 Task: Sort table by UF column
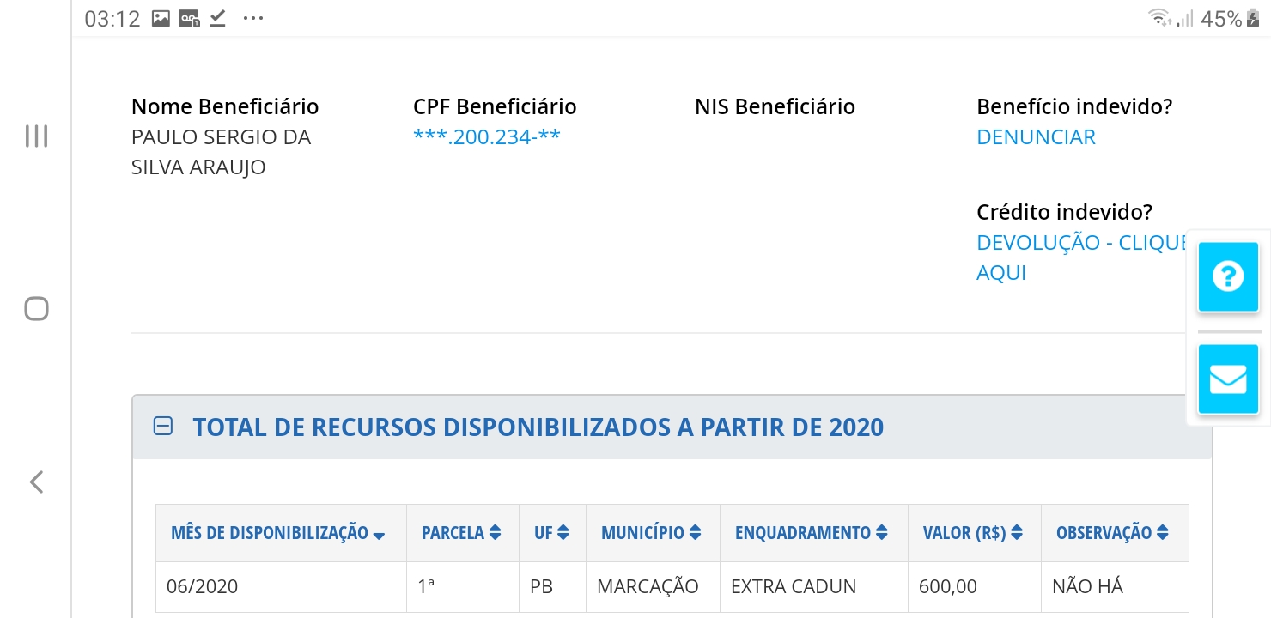tap(551, 533)
